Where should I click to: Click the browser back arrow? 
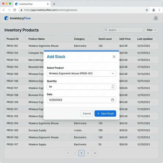pos(4,10)
